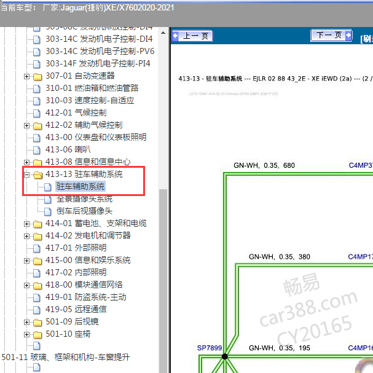Click folder icon of 414-01 蓄电池
The image size is (373, 373).
(x=37, y=224)
